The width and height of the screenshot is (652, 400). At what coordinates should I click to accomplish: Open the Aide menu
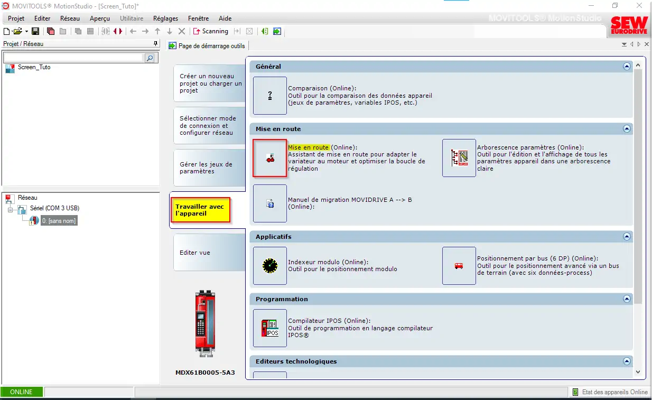pos(225,18)
